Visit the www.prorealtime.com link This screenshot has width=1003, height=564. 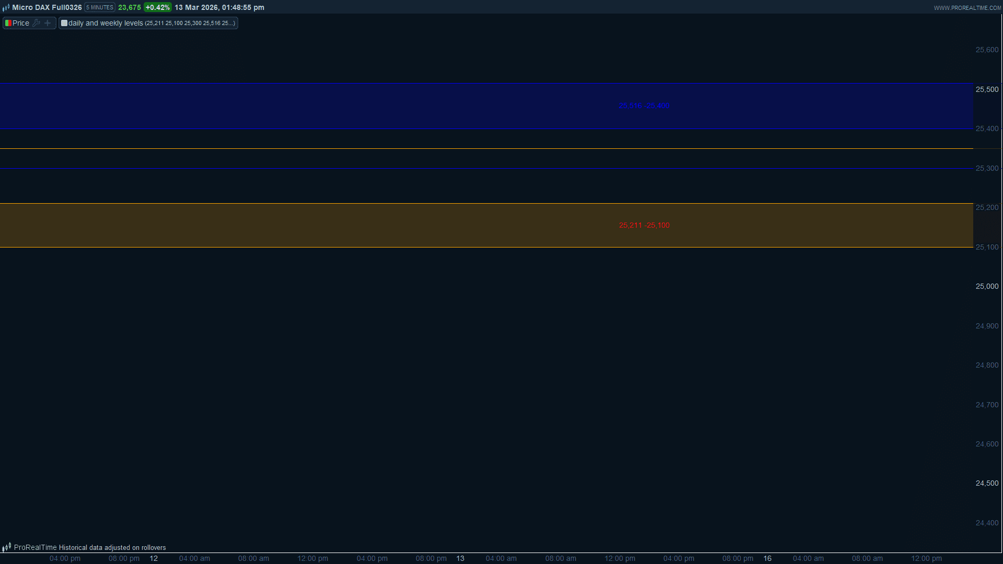tap(967, 8)
